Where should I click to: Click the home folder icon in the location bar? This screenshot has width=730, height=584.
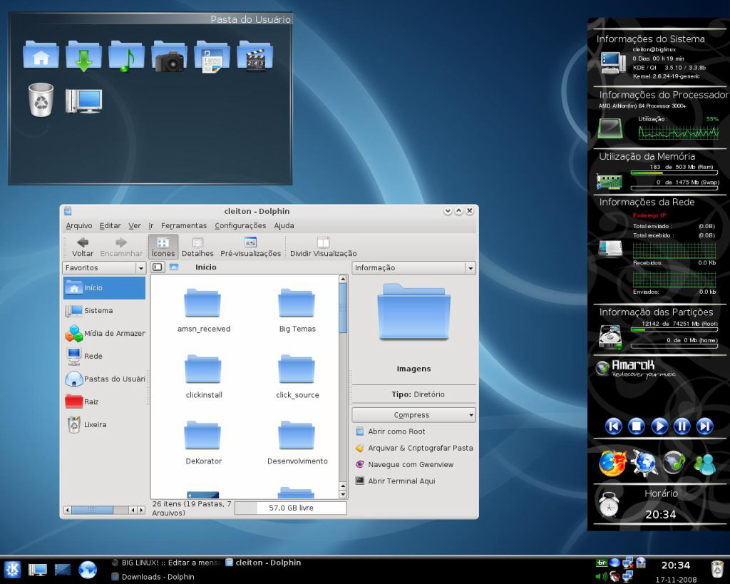tap(174, 267)
